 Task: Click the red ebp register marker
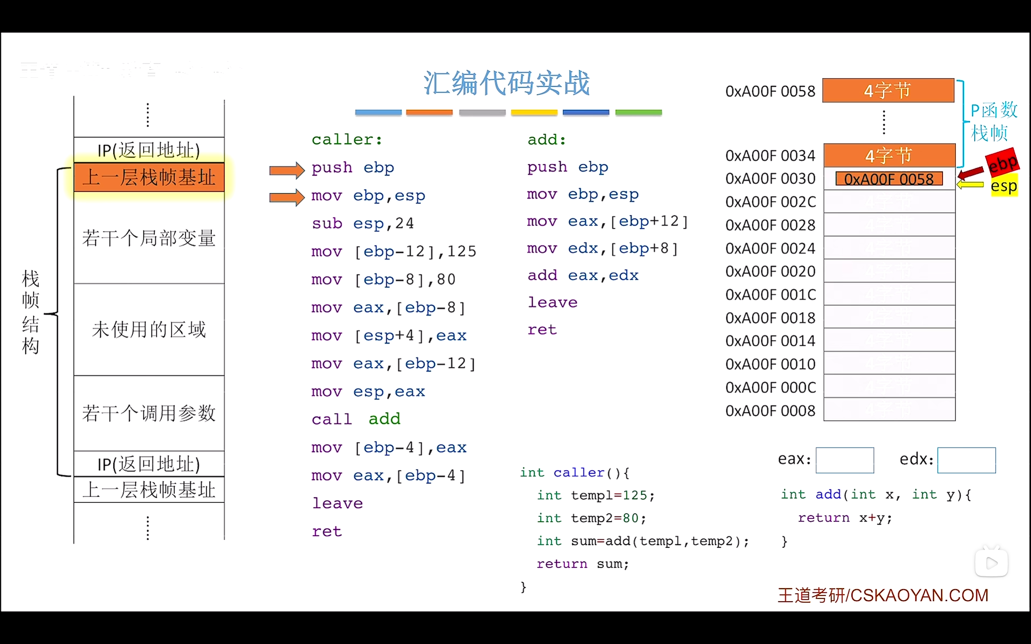pos(1002,163)
